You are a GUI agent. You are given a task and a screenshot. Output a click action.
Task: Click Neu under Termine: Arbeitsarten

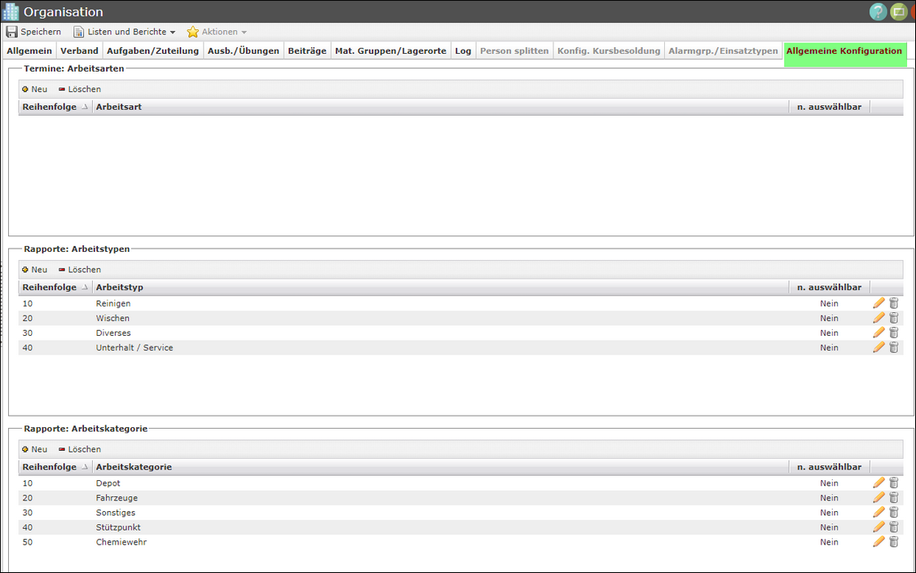34,89
